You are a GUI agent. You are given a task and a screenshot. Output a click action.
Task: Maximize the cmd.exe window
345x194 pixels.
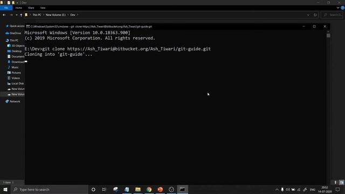click(x=314, y=26)
